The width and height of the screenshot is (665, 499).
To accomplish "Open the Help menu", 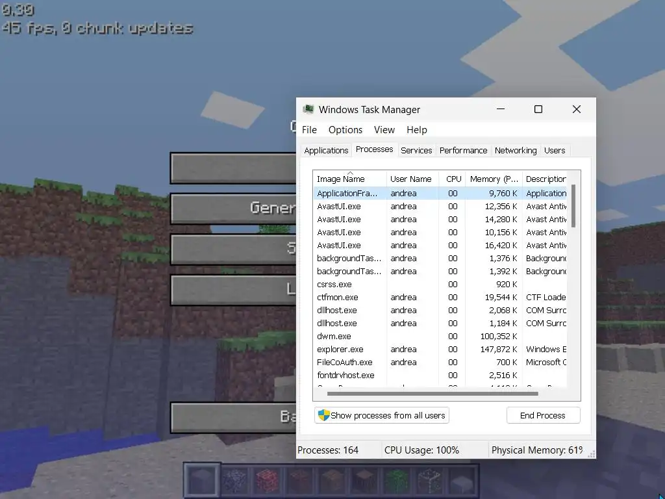I will tap(416, 130).
